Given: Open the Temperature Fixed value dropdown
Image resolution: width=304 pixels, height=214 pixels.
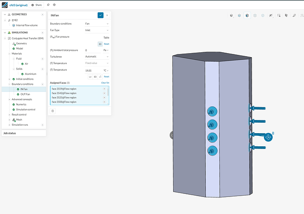Looking at the screenshot, I should pos(97,63).
